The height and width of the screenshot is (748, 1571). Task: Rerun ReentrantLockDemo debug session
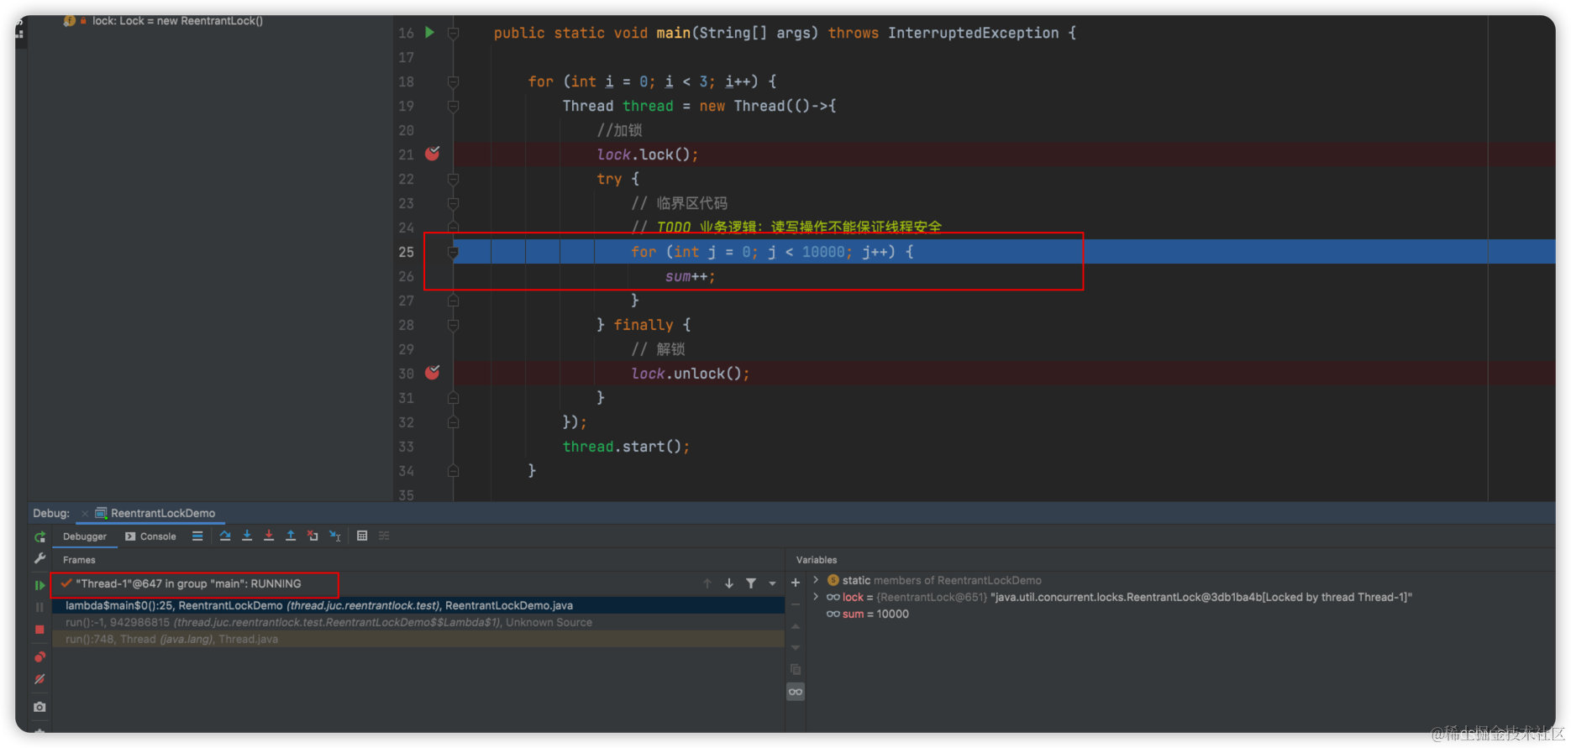point(39,536)
